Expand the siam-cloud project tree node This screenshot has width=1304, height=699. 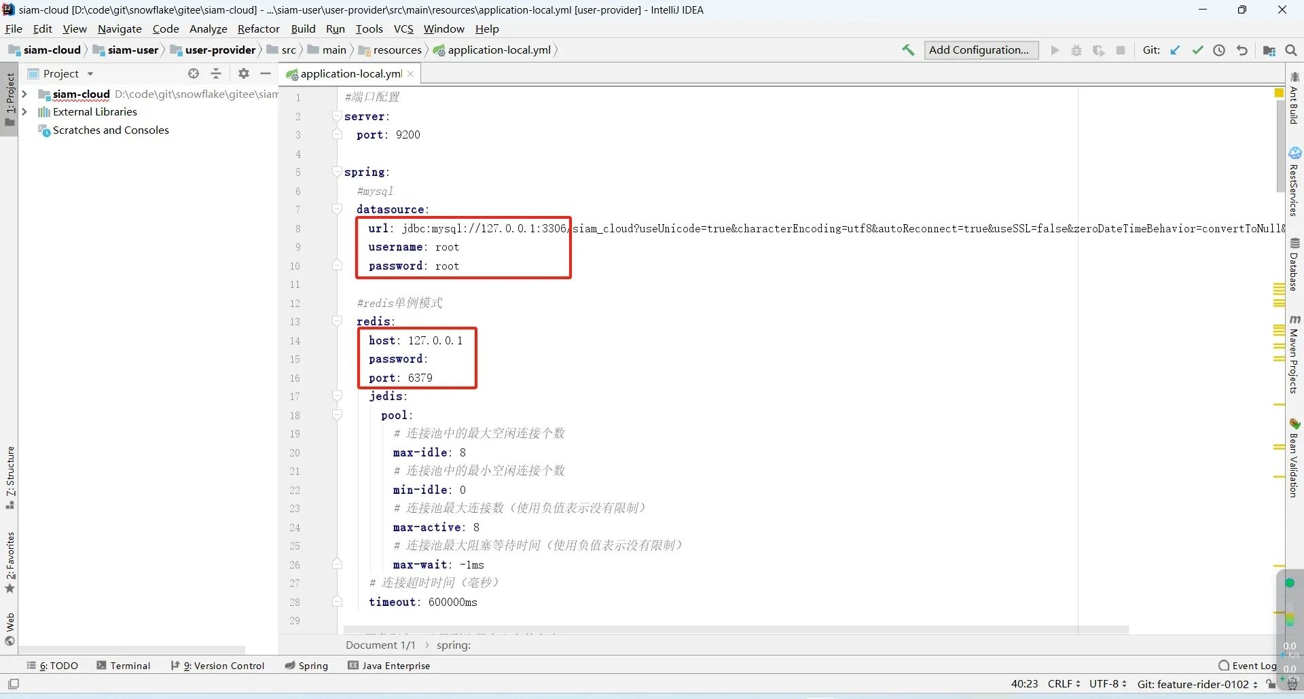tap(24, 94)
